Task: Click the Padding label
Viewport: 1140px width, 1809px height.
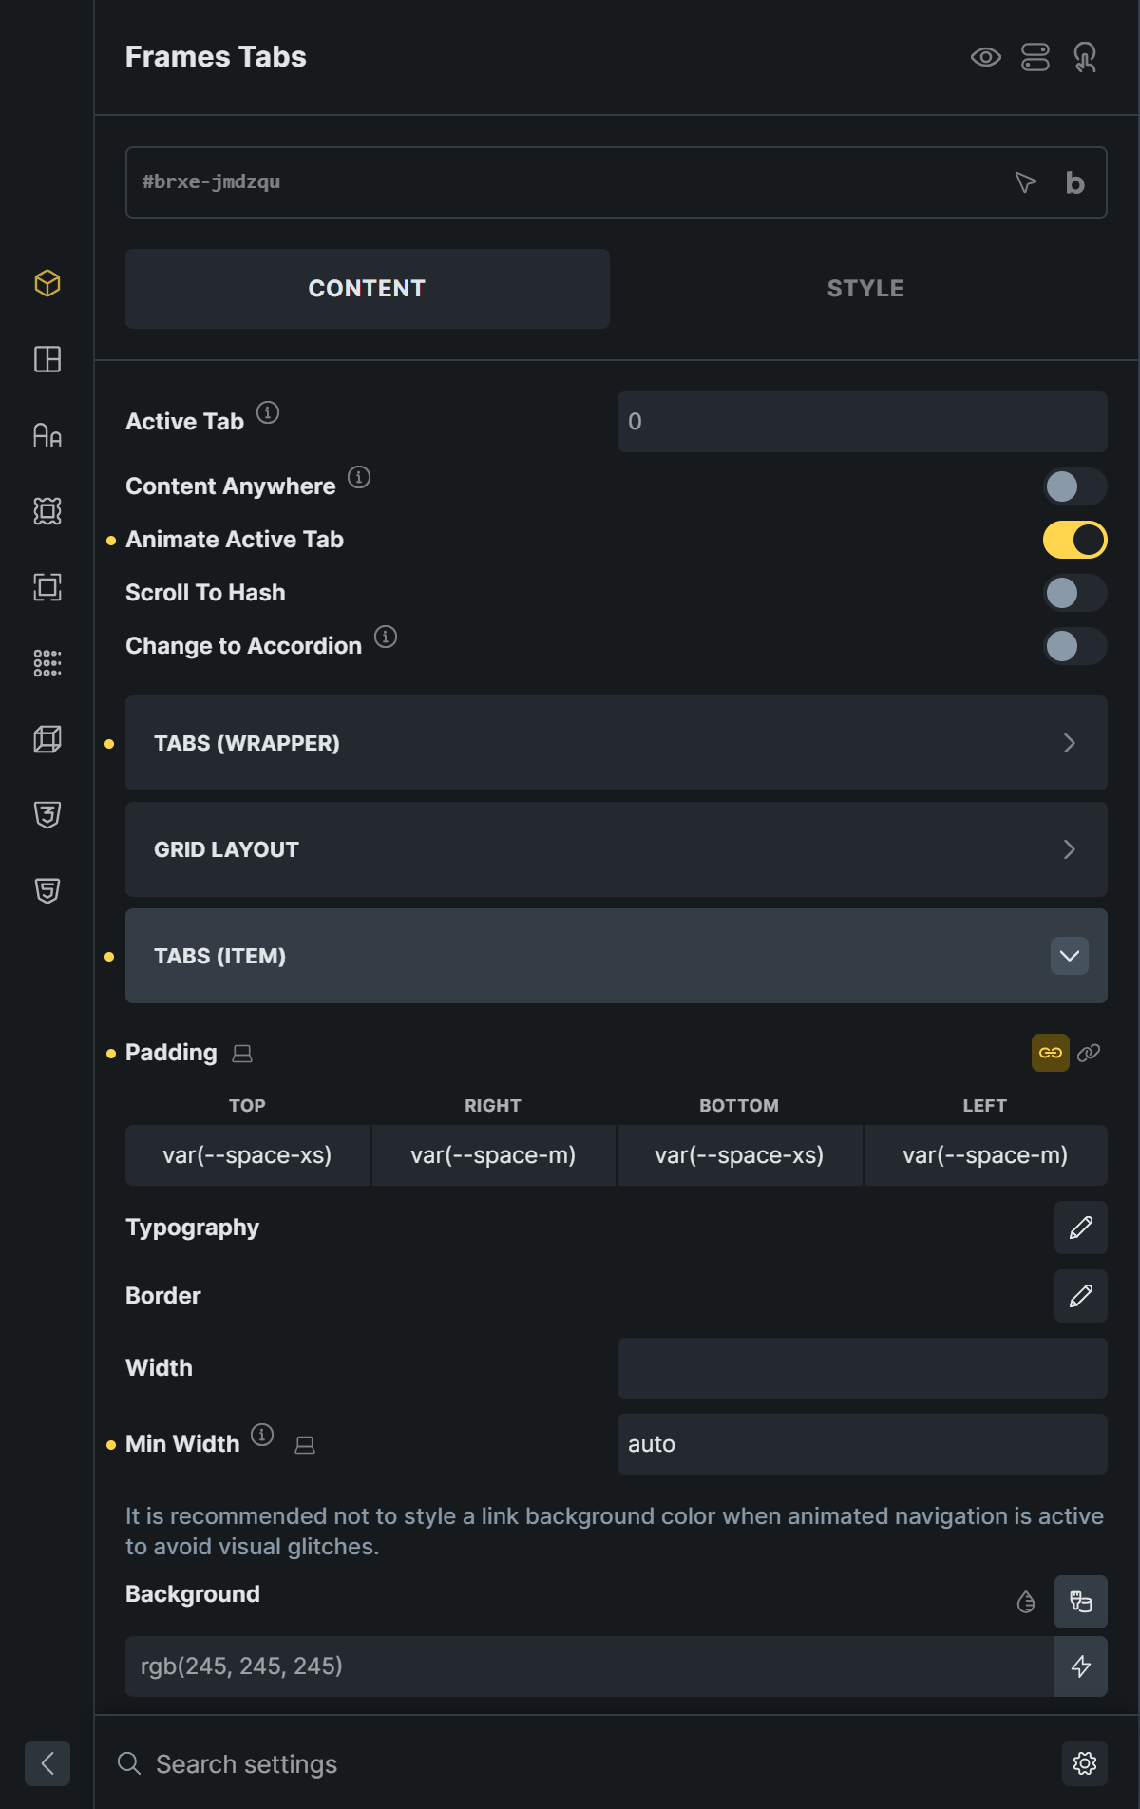Action: pos(171,1053)
